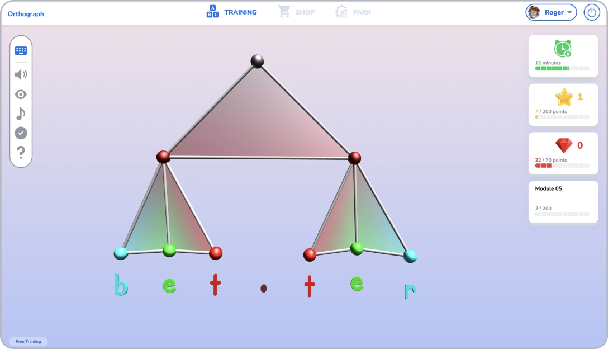Image resolution: width=608 pixels, height=349 pixels.
Task: Click the red gem icon
Action: click(564, 146)
